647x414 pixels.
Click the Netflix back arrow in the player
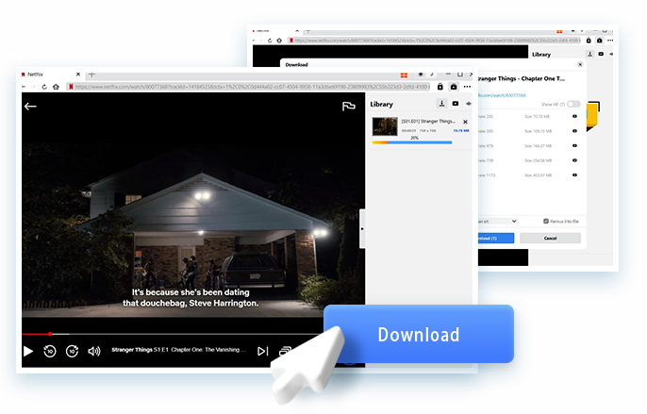click(x=30, y=107)
